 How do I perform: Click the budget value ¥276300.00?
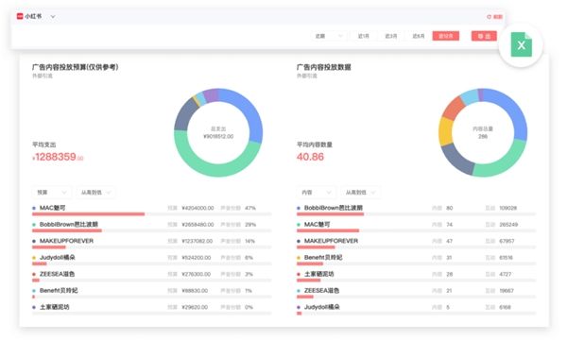196,274
